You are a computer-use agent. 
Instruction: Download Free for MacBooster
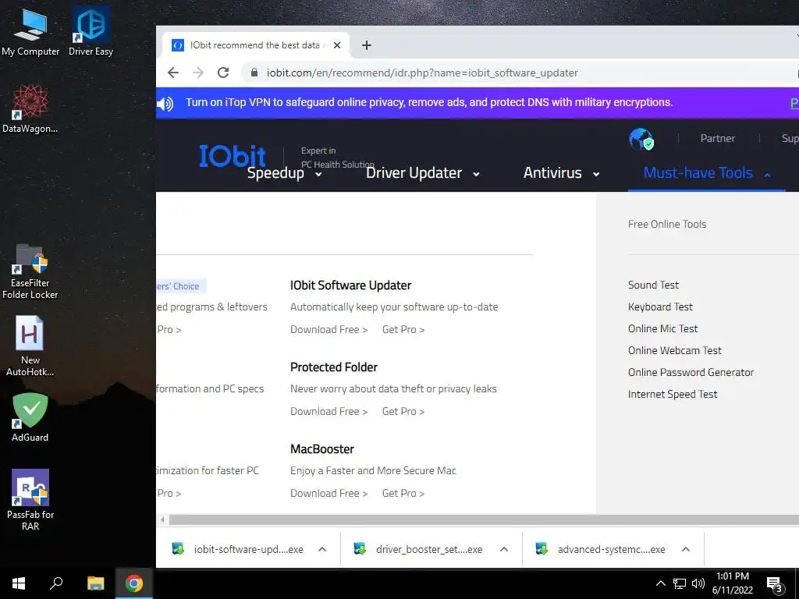pos(328,494)
